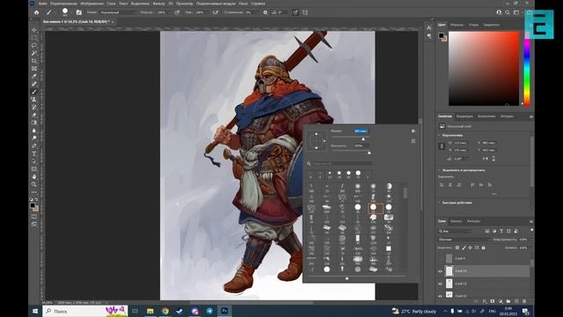Open the Окно menu
Viewport: 563px width, 317px height.
[x=243, y=4]
